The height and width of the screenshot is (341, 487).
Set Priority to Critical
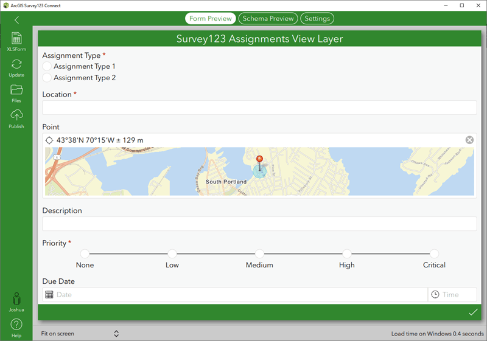point(434,253)
